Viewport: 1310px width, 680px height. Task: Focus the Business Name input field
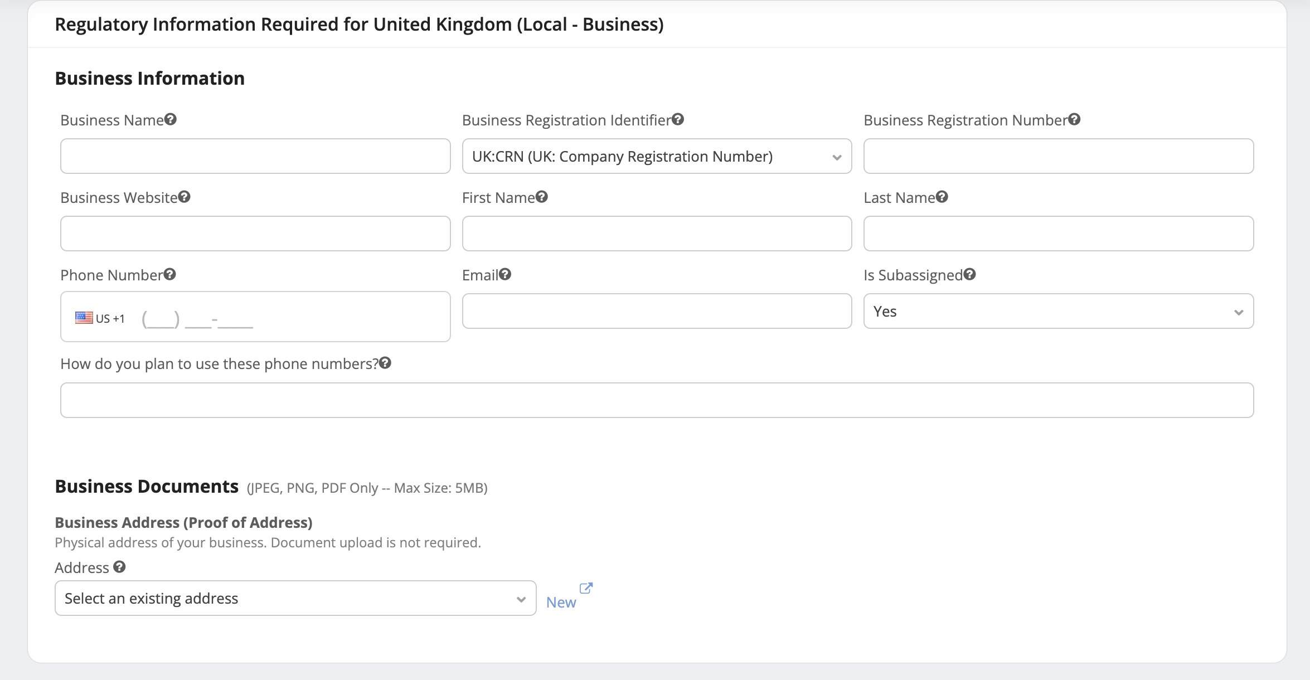pyautogui.click(x=255, y=157)
